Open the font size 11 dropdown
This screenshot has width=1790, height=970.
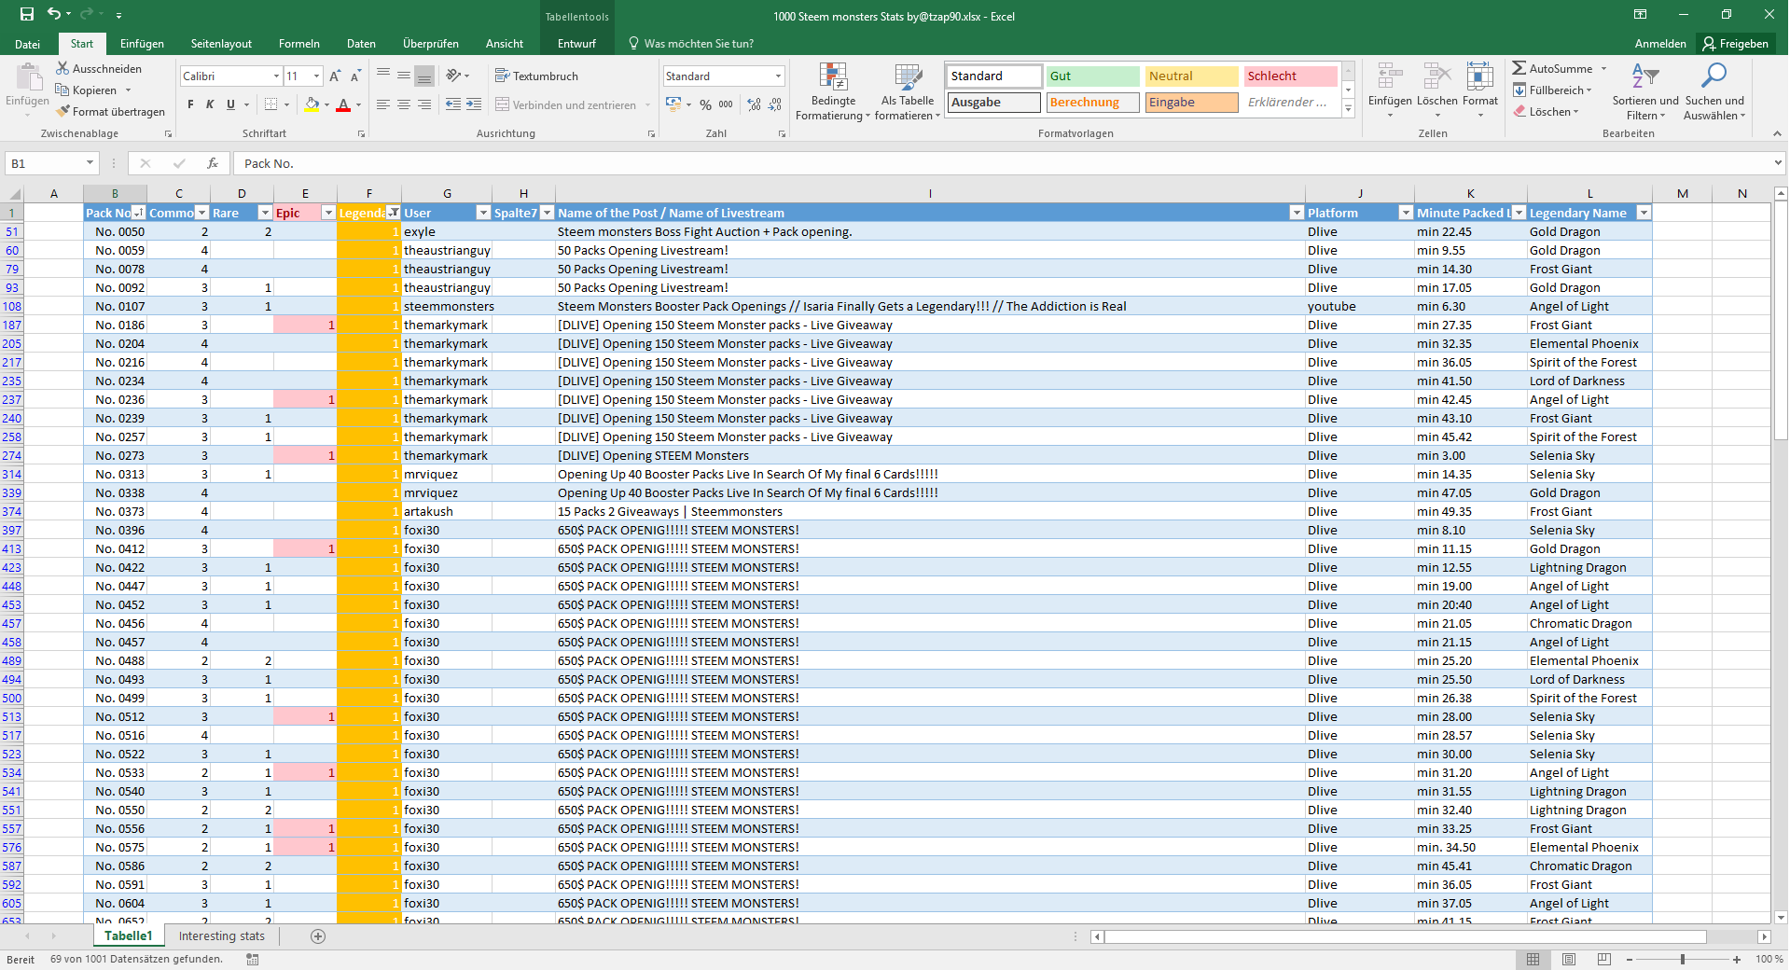pos(317,76)
